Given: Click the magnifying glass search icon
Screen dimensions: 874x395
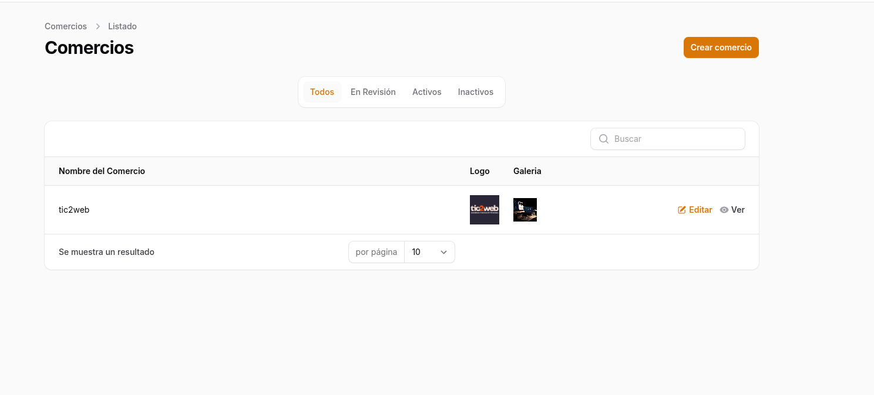Looking at the screenshot, I should [603, 139].
